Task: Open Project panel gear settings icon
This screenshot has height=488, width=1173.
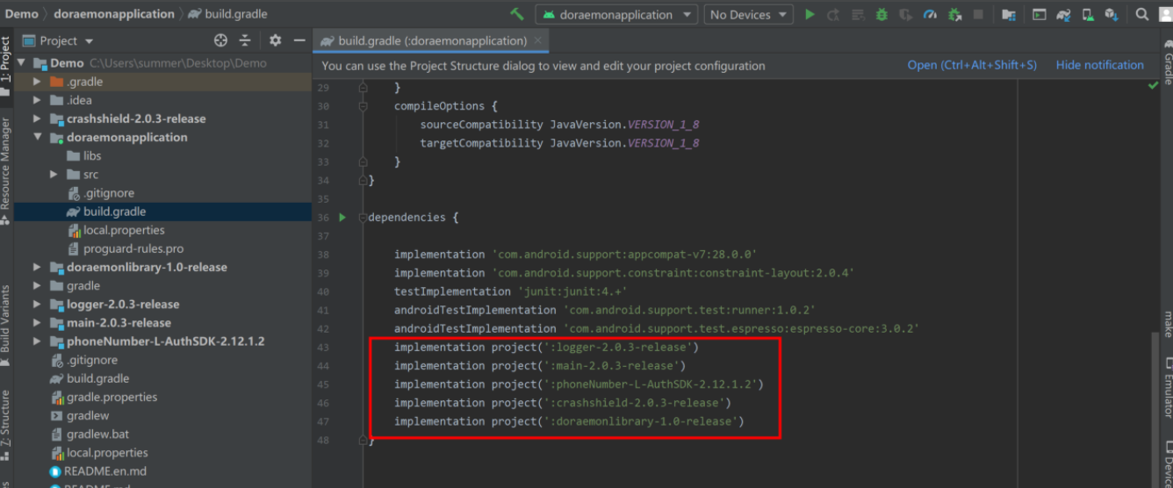Action: [275, 40]
